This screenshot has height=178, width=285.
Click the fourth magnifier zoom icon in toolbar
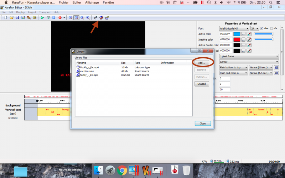pyautogui.click(x=88, y=17)
